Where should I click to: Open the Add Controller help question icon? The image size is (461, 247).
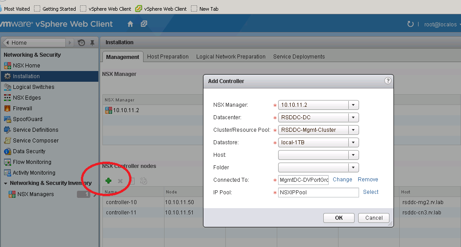point(388,81)
